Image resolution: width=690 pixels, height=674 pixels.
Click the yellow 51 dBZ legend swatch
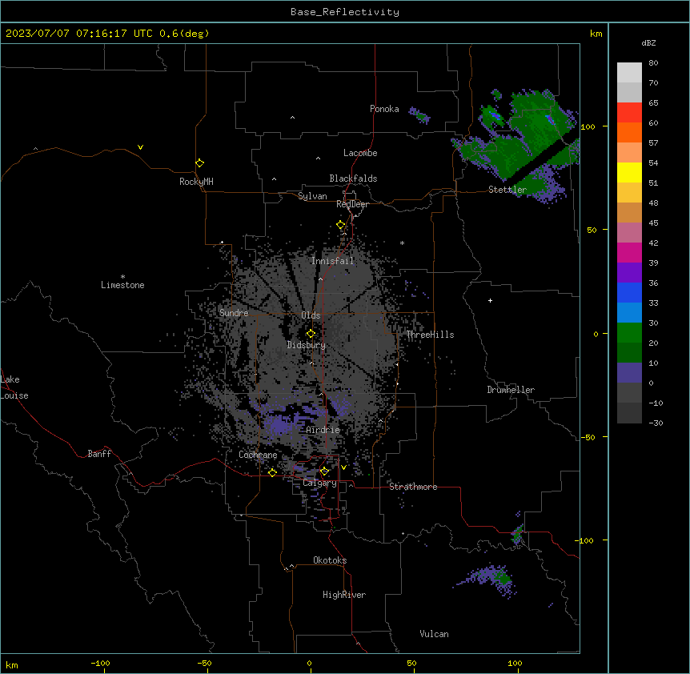(629, 172)
